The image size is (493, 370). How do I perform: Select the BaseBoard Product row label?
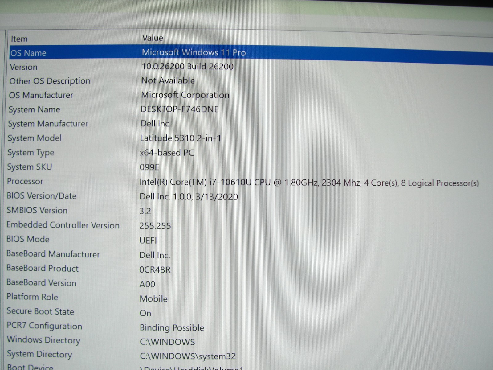(x=43, y=268)
